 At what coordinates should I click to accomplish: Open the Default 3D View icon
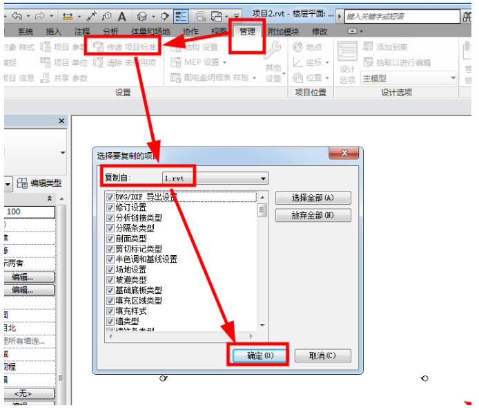pos(142,16)
